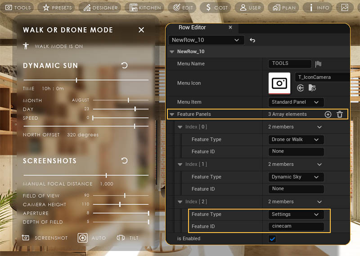Collapse the Feature Panels array

point(172,114)
